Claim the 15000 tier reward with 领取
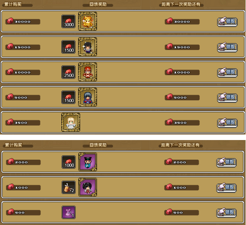This screenshot has width=246, height=225. pos(227,47)
